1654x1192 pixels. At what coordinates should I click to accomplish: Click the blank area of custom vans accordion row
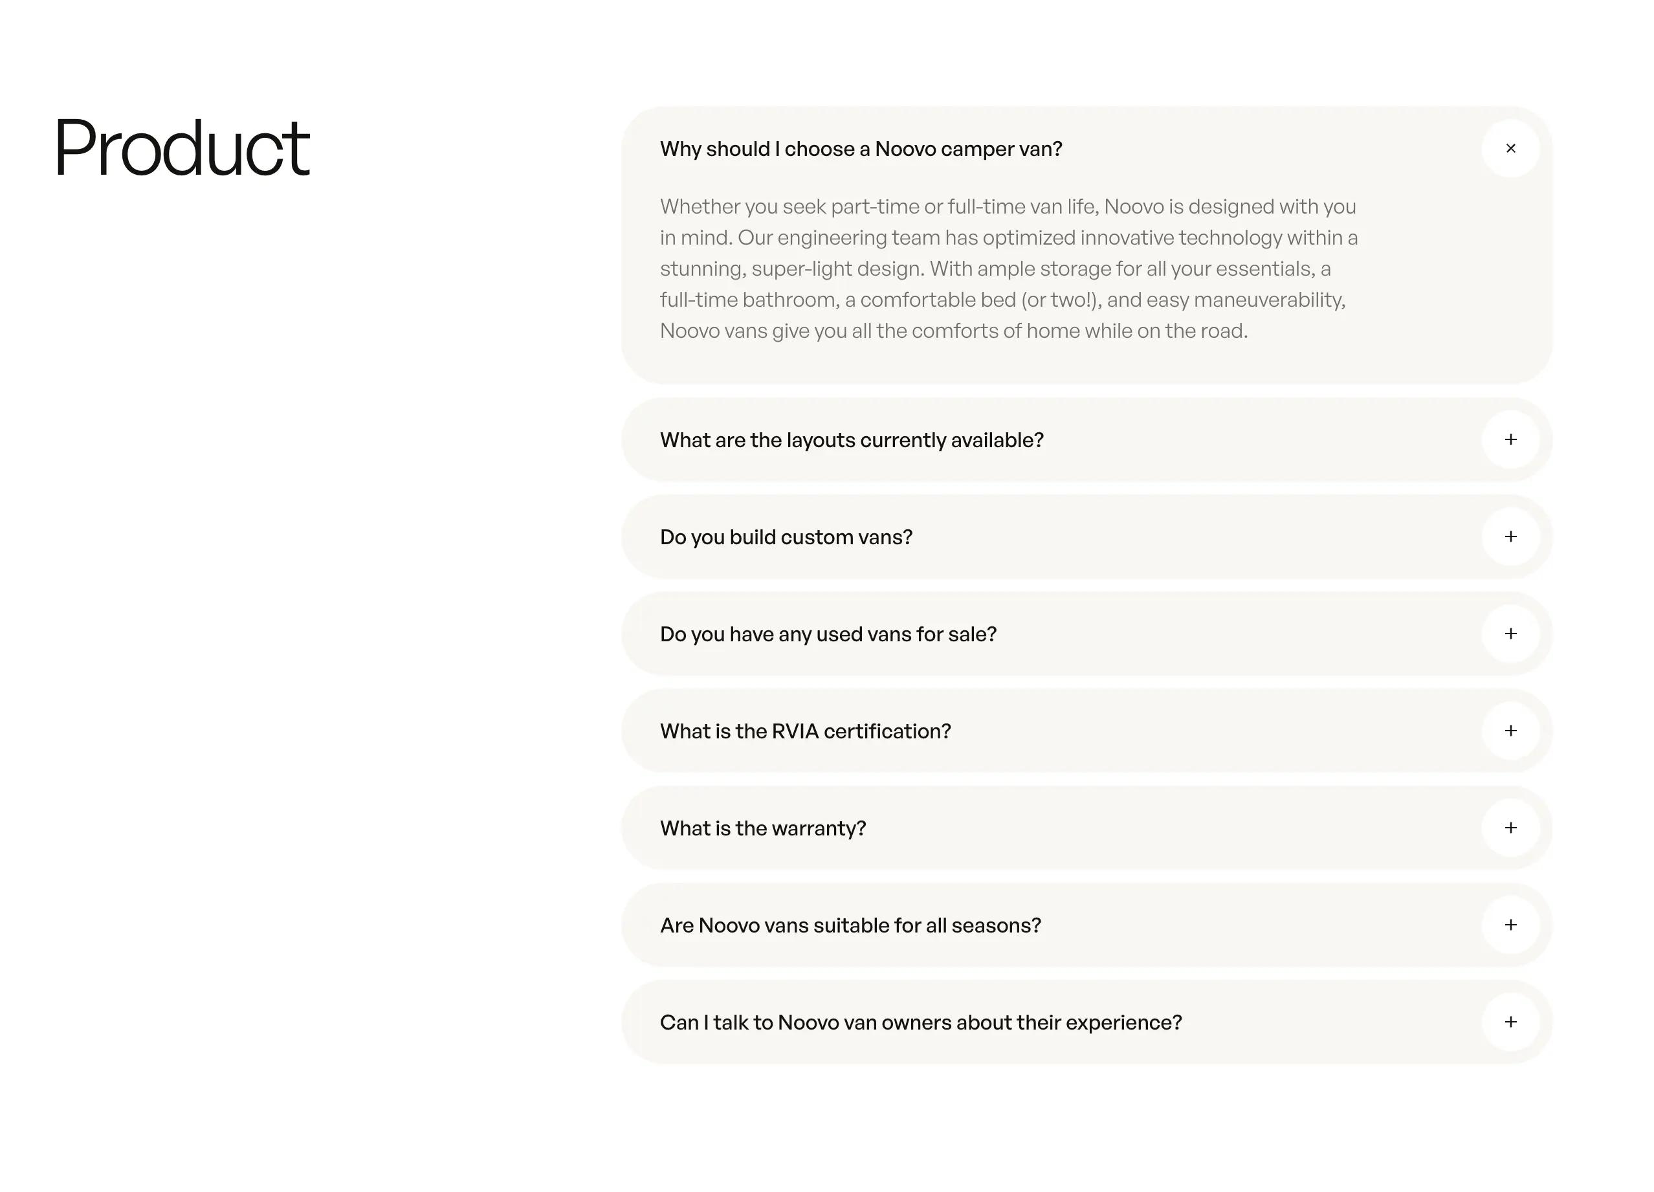1196,537
